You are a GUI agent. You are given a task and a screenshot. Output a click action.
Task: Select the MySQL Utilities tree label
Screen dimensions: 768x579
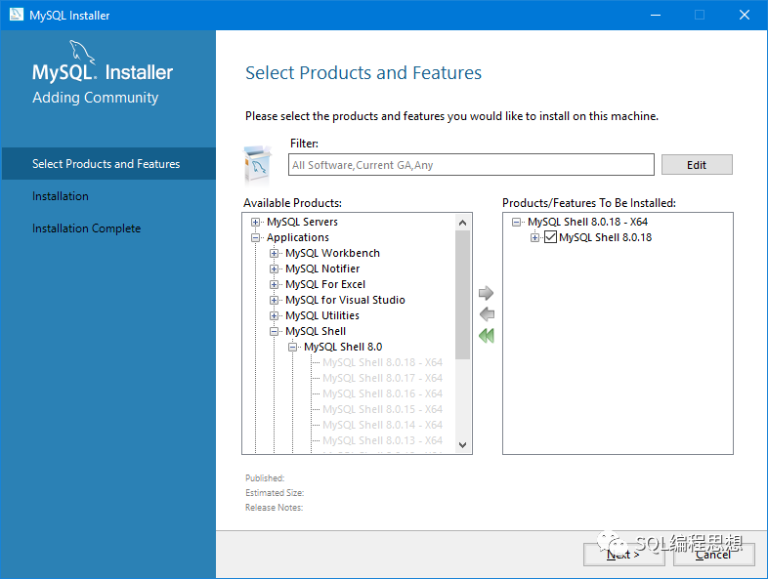322,315
